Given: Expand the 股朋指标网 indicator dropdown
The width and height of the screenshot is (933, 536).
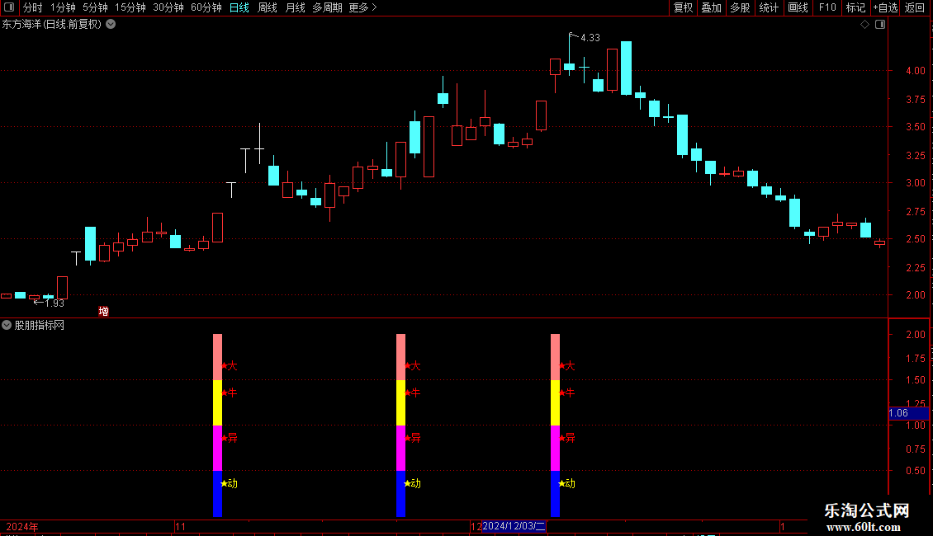Looking at the screenshot, I should pyautogui.click(x=7, y=325).
